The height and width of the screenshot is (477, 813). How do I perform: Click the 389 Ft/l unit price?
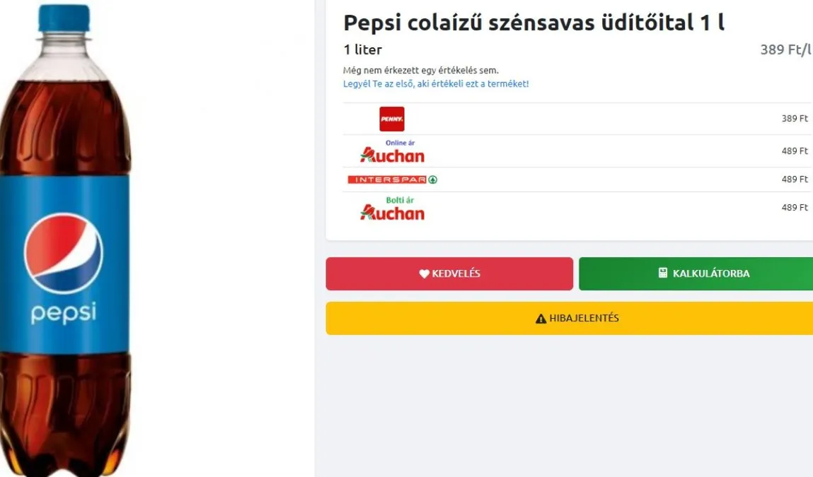point(785,49)
